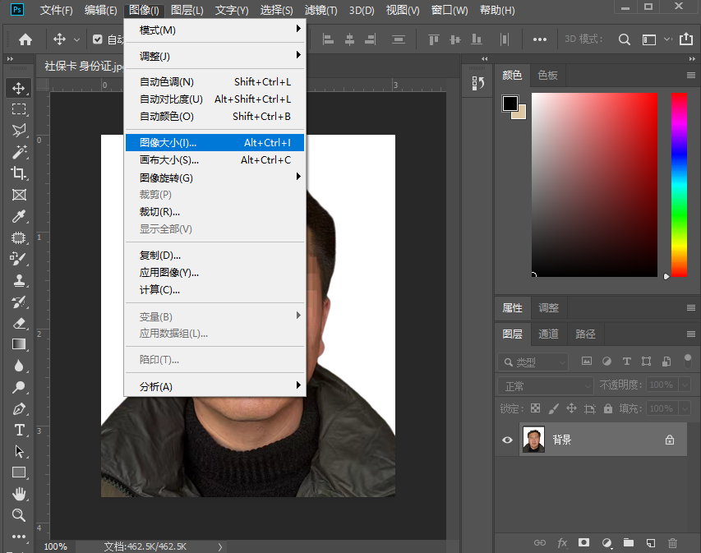Switch to the 通道 tab
The height and width of the screenshot is (553, 701).
[548, 334]
